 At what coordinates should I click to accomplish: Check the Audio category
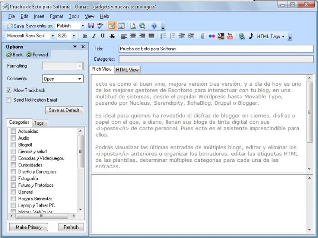click(x=13, y=138)
